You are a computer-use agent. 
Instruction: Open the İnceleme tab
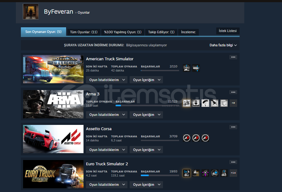point(189,32)
